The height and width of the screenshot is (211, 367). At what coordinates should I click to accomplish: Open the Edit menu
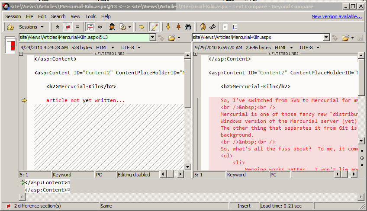[x=42, y=16]
